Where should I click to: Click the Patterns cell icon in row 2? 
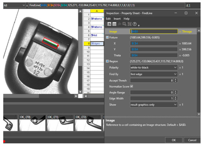point(92,19)
